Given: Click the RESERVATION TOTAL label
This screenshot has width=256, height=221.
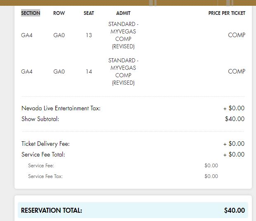Looking at the screenshot, I should click(x=52, y=211).
